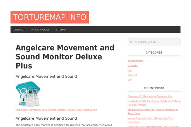Click the RECENT POSTS sidebar heading
Image resolution: width=191 pixels, height=127 pixels.
[154, 88]
